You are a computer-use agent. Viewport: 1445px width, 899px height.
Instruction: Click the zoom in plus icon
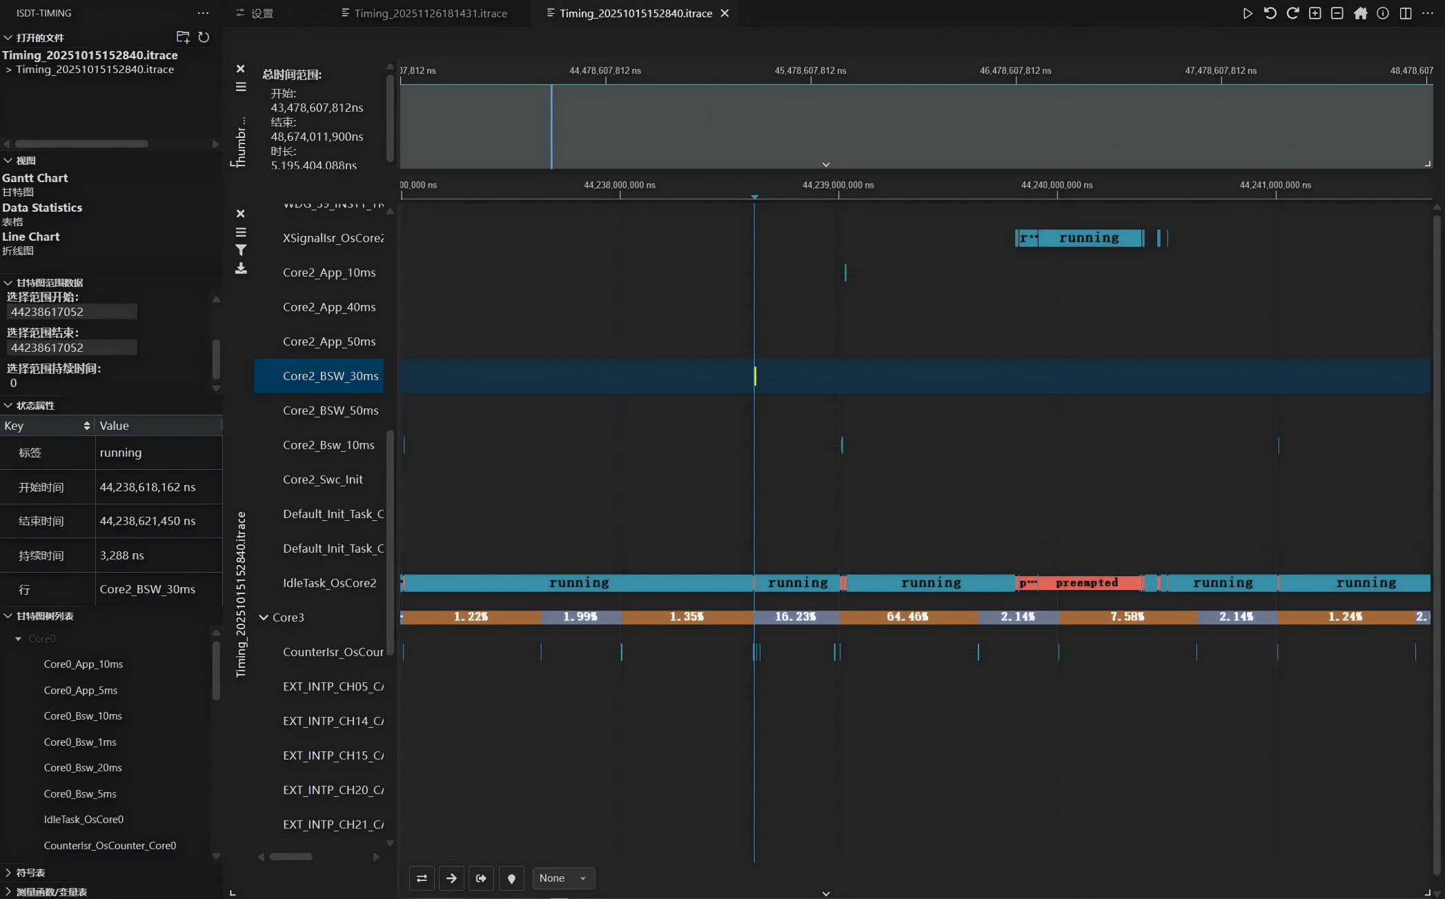coord(1315,13)
